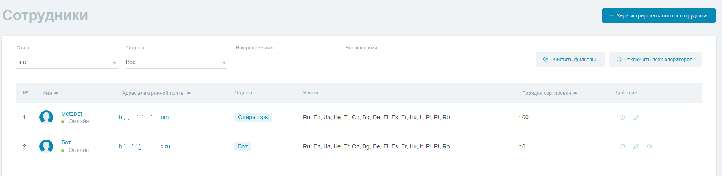
Task: Click Metabot's avatar icon
Action: click(46, 117)
